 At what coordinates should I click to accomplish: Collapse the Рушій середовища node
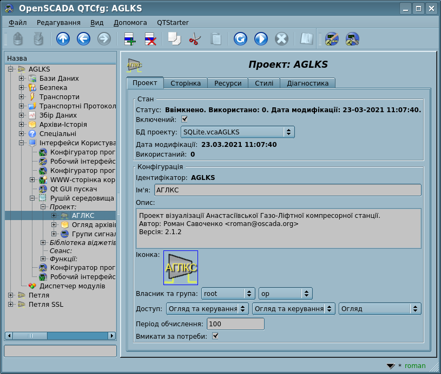(32, 198)
